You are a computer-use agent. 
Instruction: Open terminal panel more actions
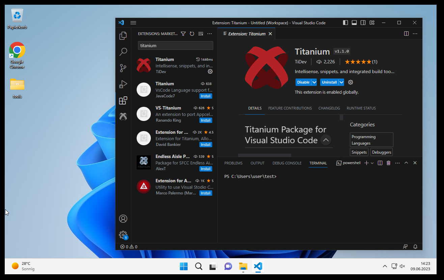(397, 163)
